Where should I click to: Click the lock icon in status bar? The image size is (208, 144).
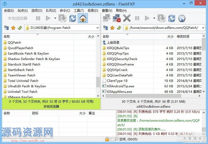[107, 139]
